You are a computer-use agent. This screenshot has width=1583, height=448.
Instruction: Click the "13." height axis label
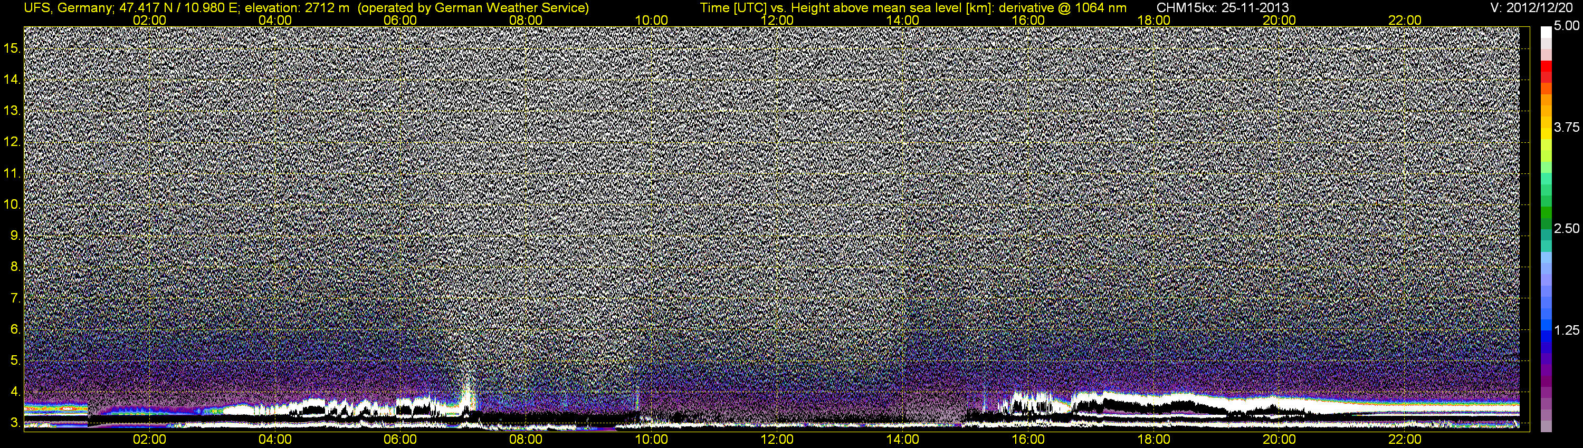[x=12, y=111]
